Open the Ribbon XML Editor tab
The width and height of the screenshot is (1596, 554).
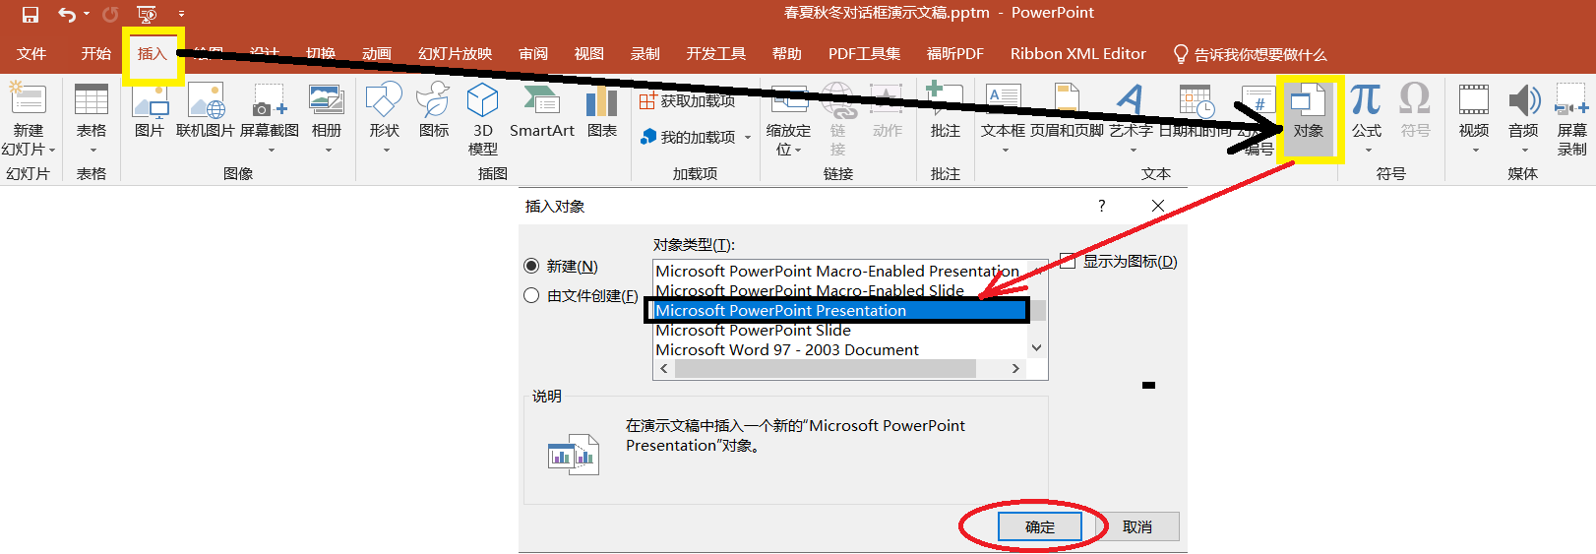click(x=1078, y=54)
